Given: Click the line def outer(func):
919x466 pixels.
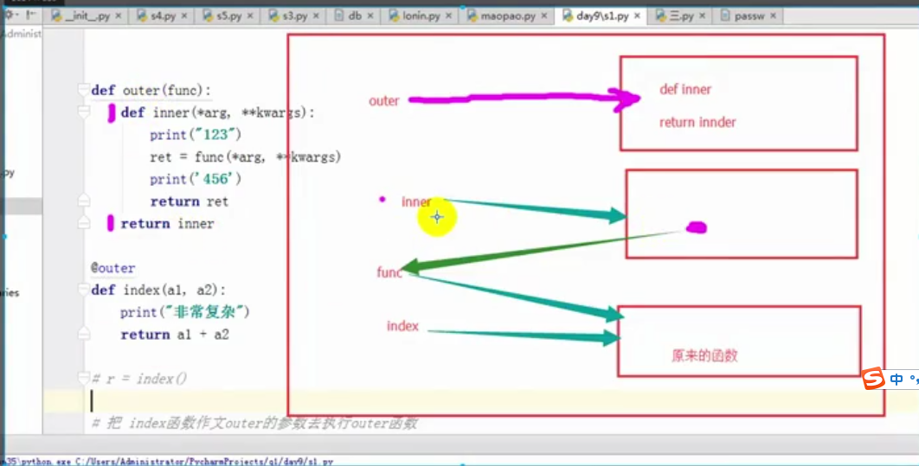Looking at the screenshot, I should pyautogui.click(x=151, y=90).
